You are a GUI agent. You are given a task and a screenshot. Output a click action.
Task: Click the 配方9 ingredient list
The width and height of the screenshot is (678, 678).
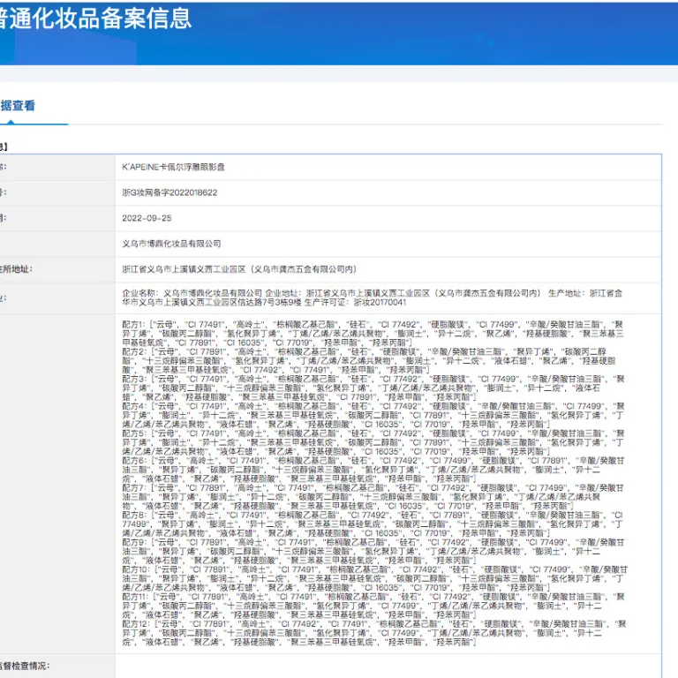pyautogui.click(x=373, y=551)
